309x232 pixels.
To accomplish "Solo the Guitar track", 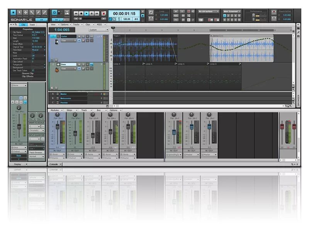I will click(x=83, y=36).
